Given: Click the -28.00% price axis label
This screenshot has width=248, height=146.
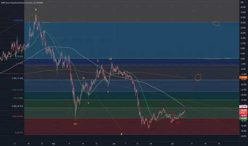Looking at the screenshot, I should tap(243, 95).
